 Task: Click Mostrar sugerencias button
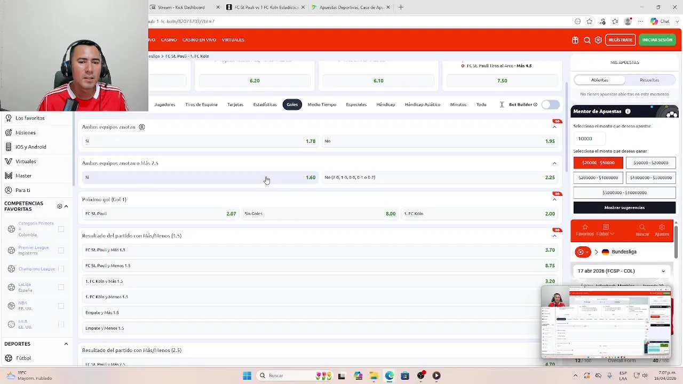[624, 207]
